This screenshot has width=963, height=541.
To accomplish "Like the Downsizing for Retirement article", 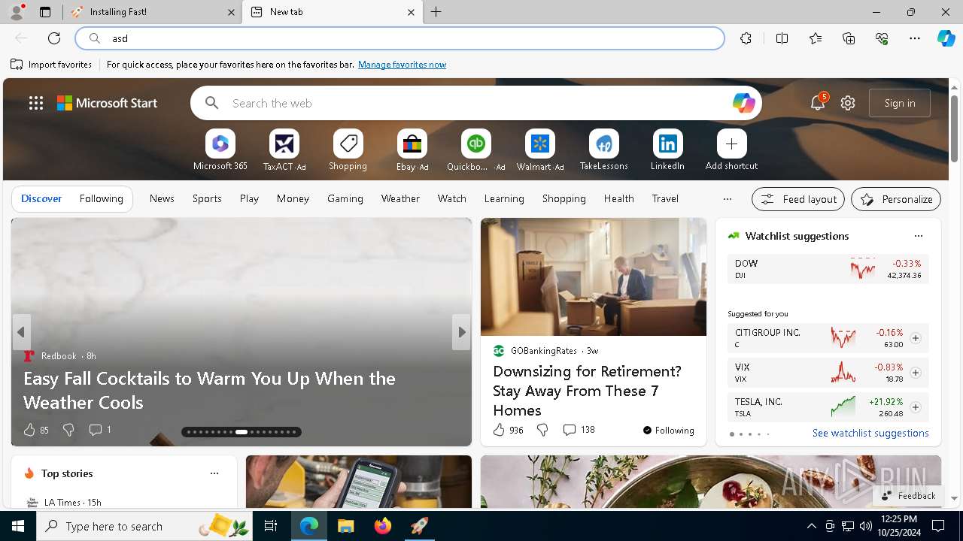I will click(508, 430).
